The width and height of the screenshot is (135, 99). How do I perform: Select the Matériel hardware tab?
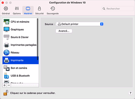tap(28, 11)
